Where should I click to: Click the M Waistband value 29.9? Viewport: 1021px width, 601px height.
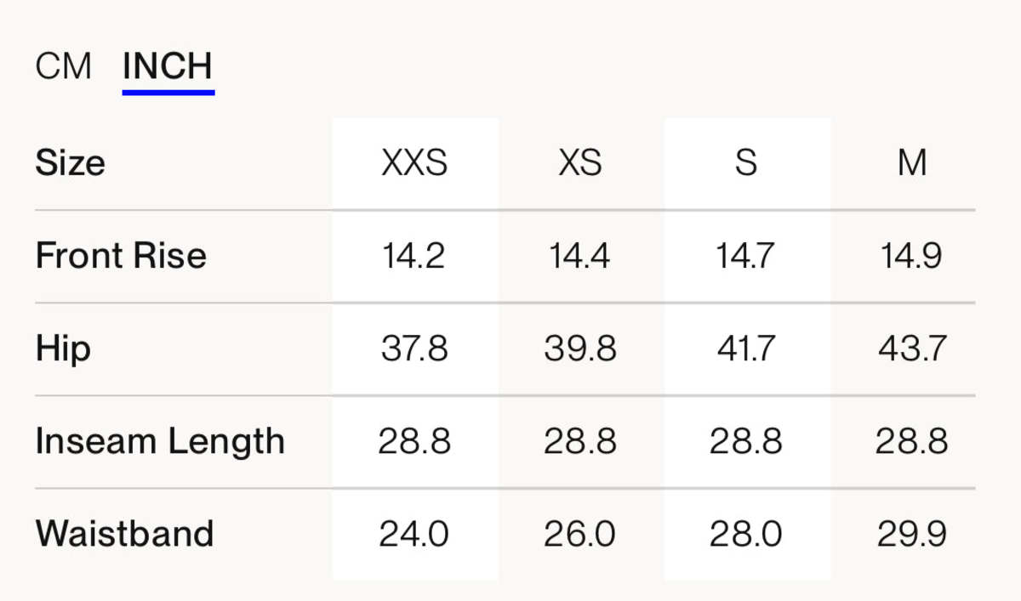click(x=912, y=534)
